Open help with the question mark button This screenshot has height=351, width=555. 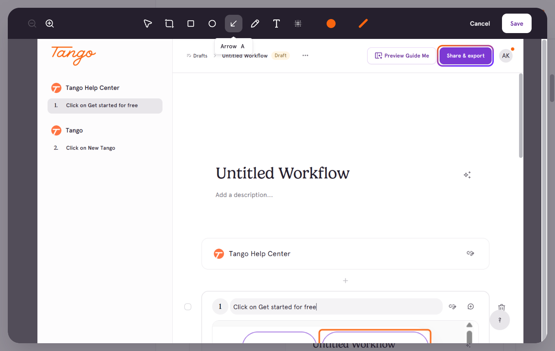pyautogui.click(x=500, y=320)
